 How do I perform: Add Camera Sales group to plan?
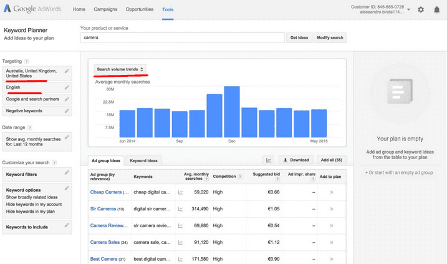click(x=332, y=242)
